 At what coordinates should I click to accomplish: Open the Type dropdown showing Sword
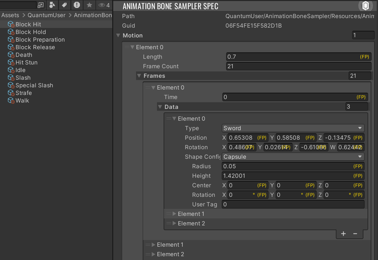[293, 128]
